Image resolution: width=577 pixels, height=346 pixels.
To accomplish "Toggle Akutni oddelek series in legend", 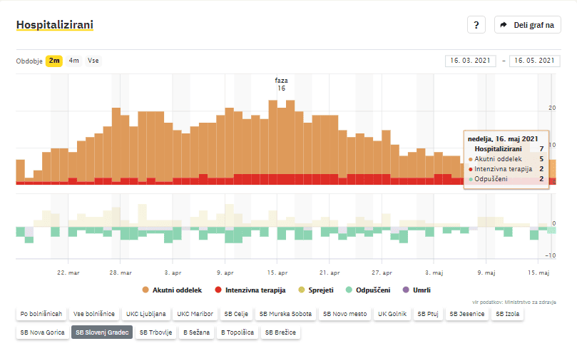I will (x=173, y=290).
